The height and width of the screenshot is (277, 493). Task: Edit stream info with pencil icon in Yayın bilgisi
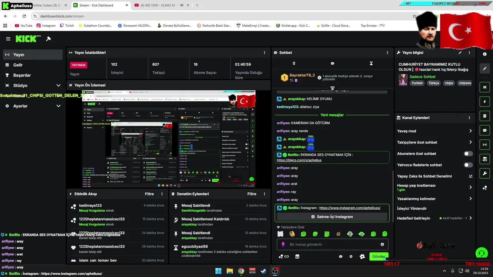click(x=460, y=53)
